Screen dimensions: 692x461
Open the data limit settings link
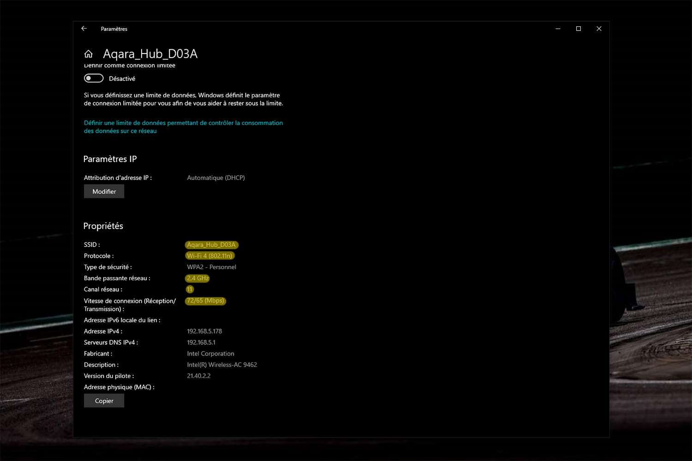(x=183, y=127)
